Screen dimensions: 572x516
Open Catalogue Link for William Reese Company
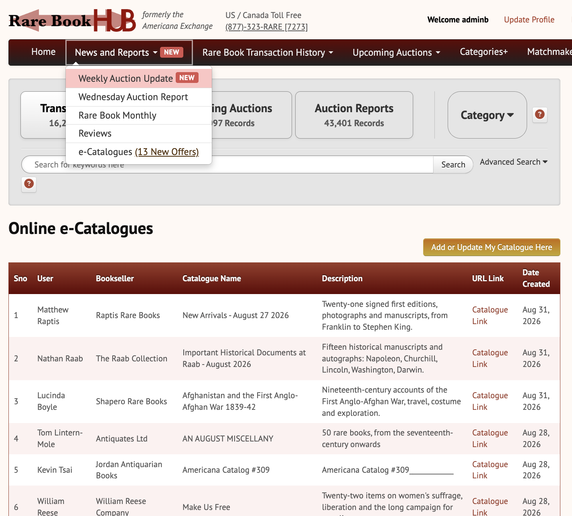[x=490, y=507]
